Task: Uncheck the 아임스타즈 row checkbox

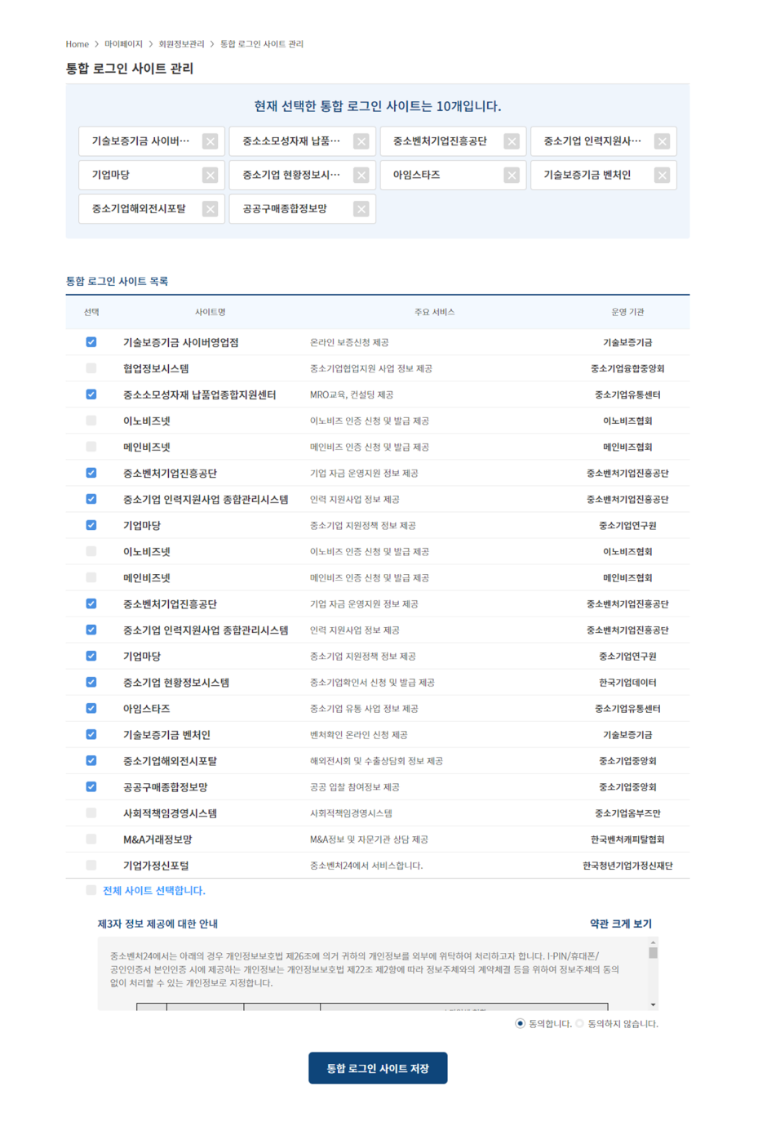Action: coord(91,708)
